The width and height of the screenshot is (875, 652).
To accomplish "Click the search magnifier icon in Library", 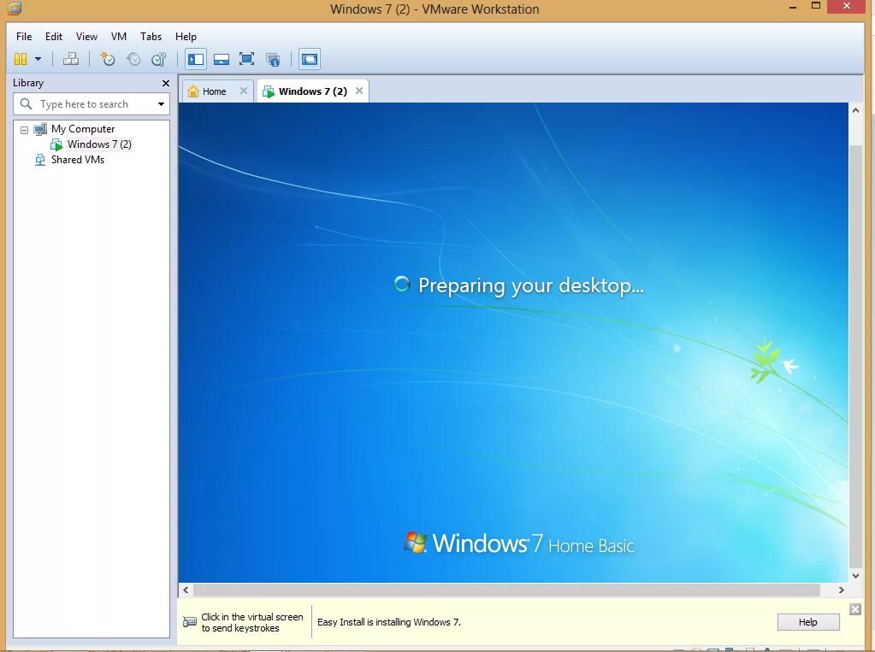I will [26, 103].
